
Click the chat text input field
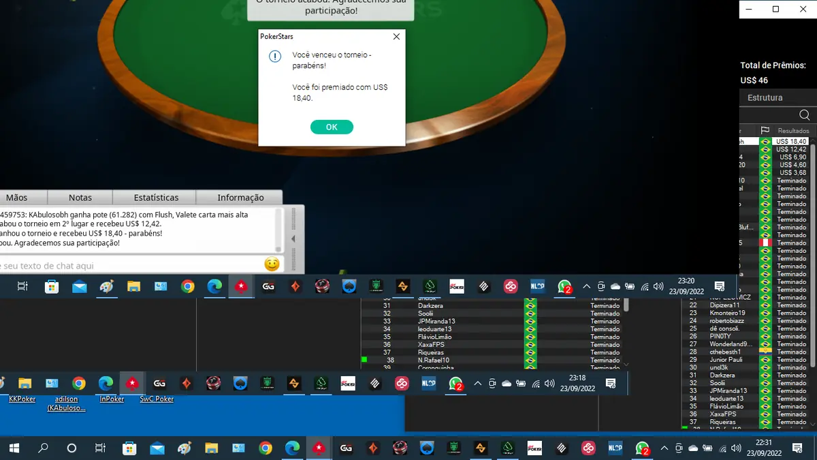(129, 266)
